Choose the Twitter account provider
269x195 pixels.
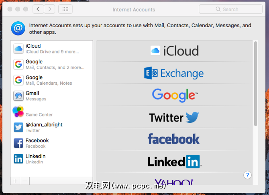pyautogui.click(x=175, y=117)
